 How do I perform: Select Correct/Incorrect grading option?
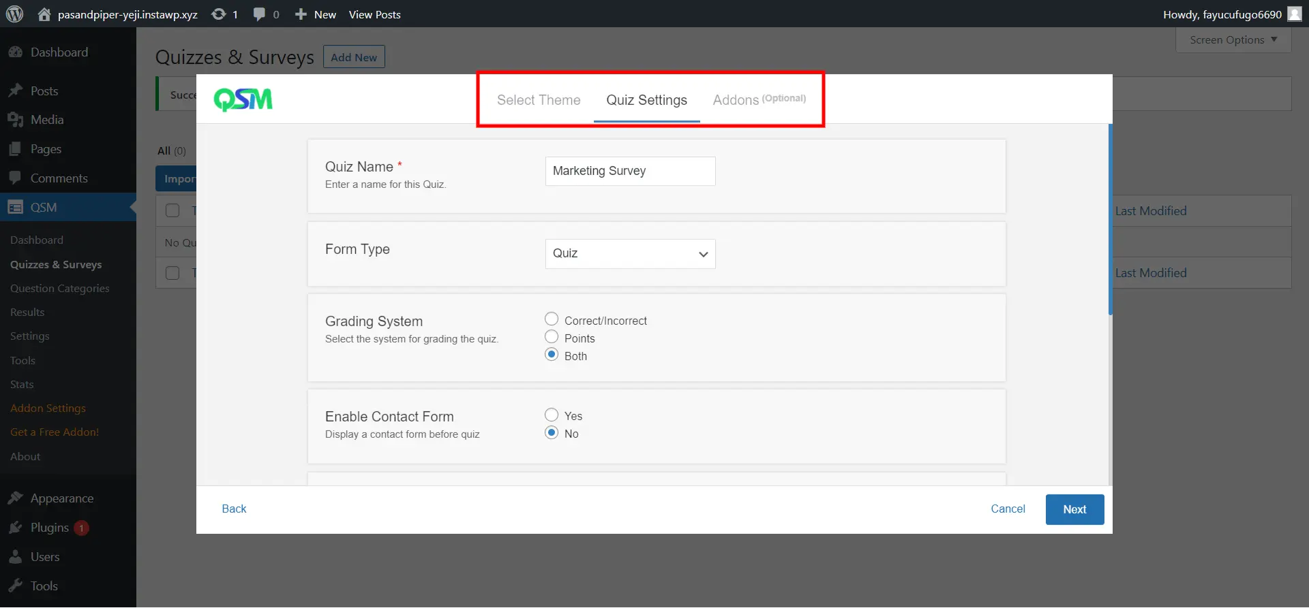click(552, 319)
